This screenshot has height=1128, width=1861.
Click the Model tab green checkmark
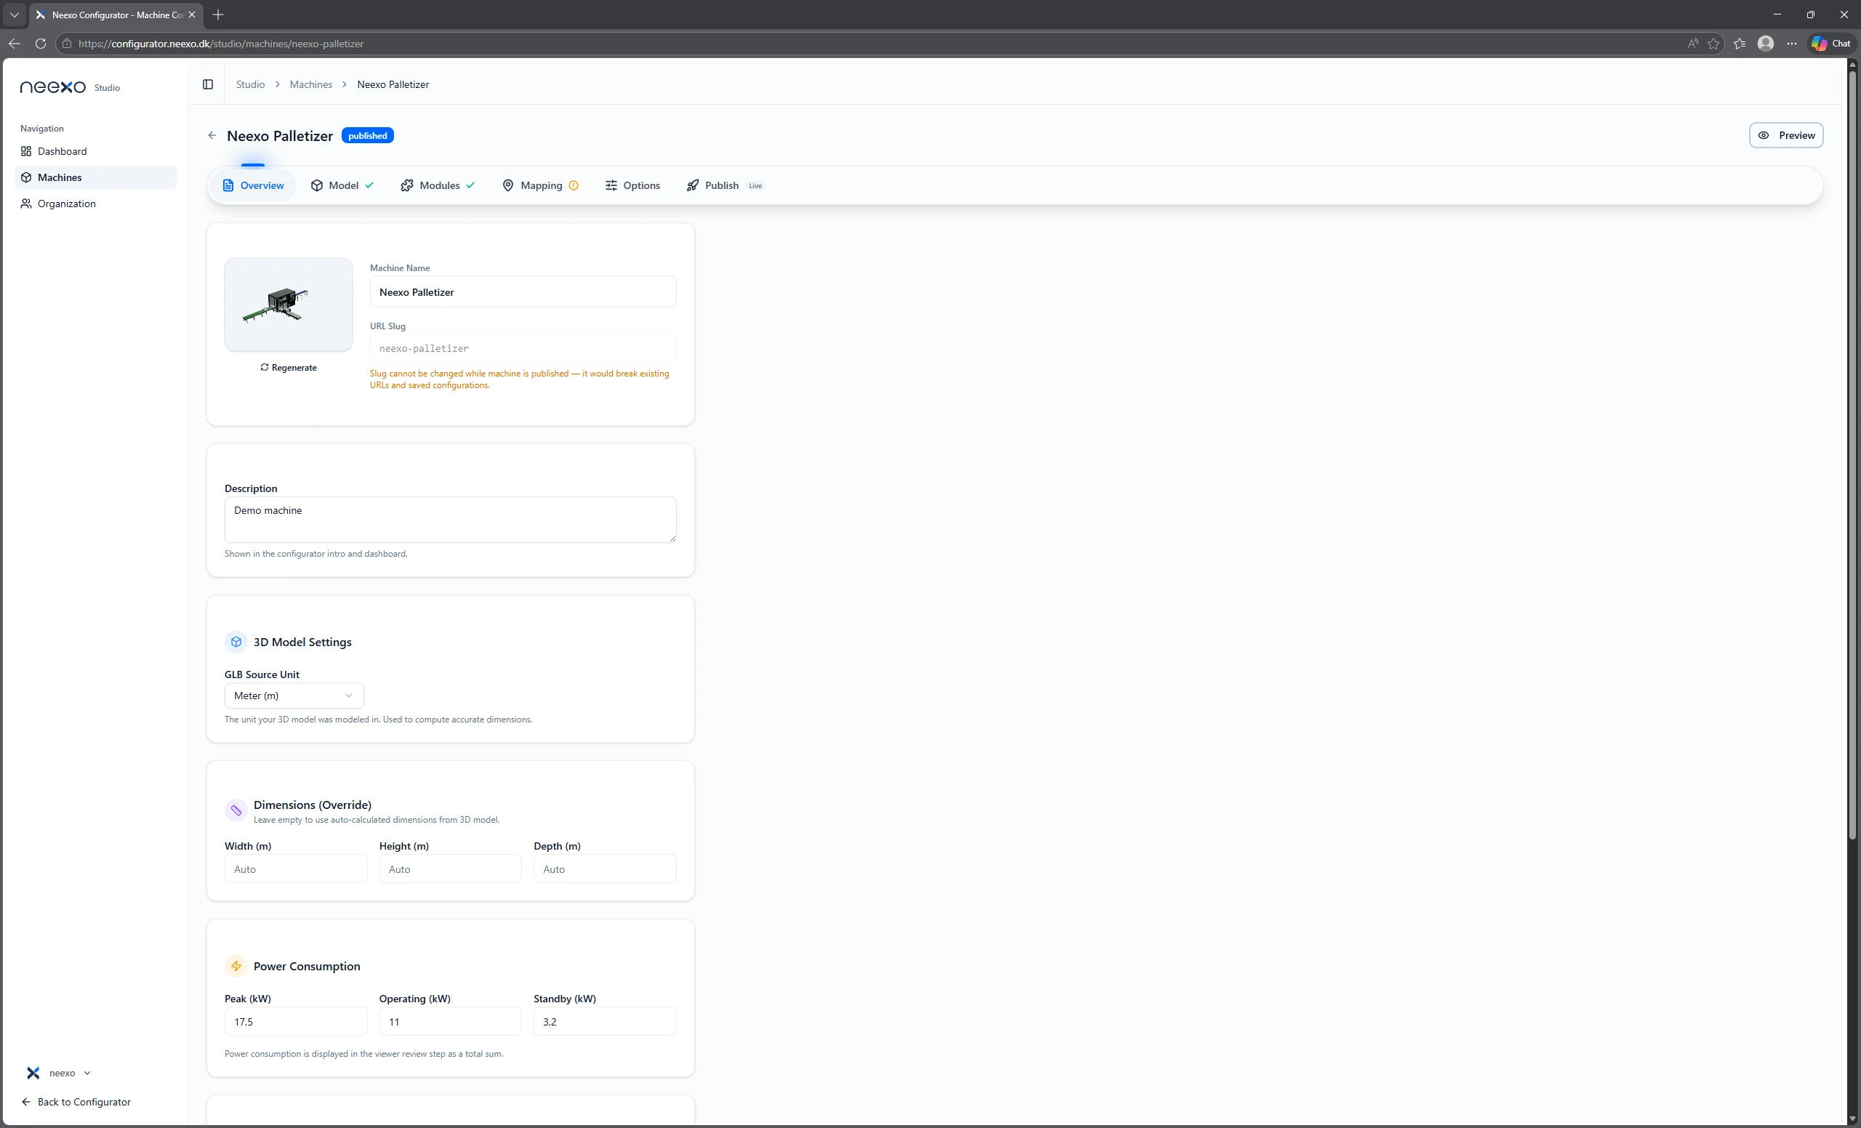[x=369, y=186]
